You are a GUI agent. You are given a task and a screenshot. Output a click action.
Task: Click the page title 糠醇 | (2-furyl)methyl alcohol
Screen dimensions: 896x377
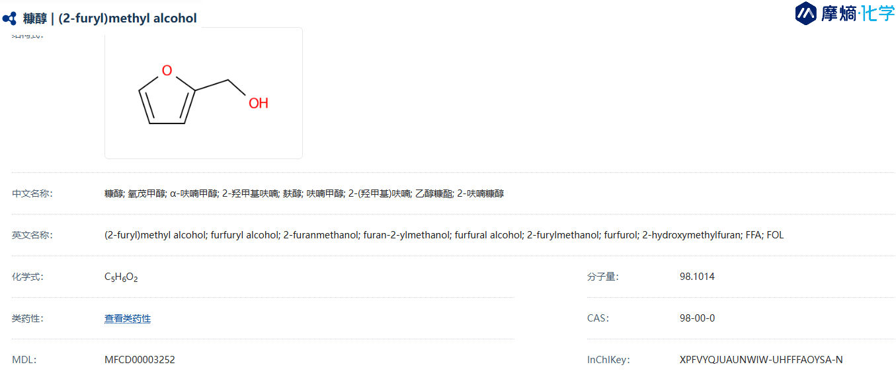[x=110, y=18]
